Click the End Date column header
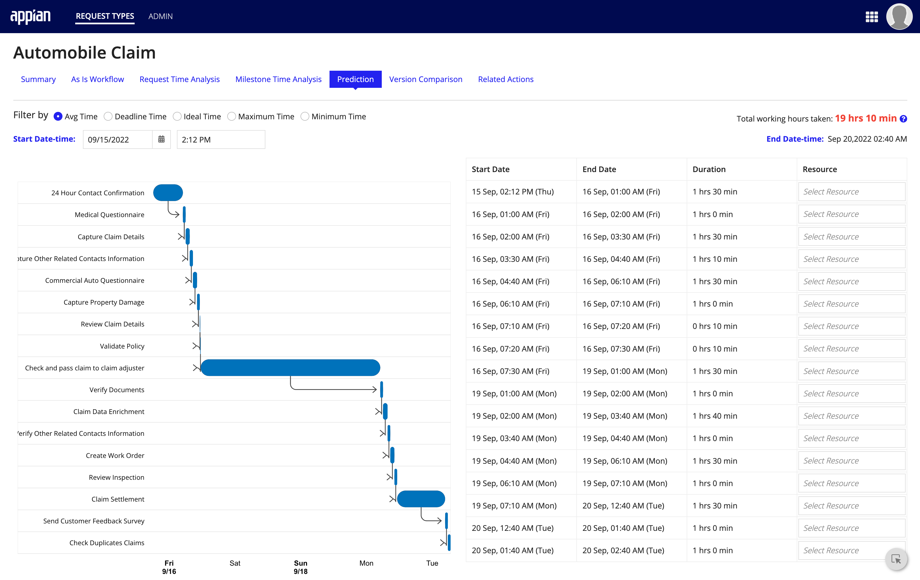Viewport: 920px width, 580px height. (x=599, y=169)
